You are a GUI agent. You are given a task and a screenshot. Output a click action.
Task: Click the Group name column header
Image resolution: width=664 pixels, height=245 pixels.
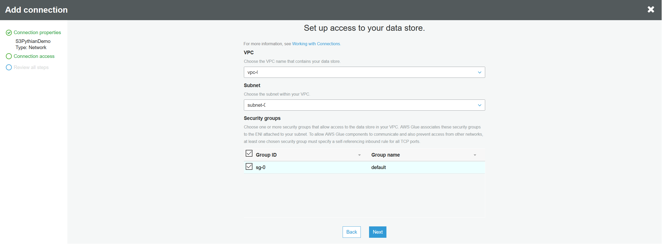pos(385,155)
